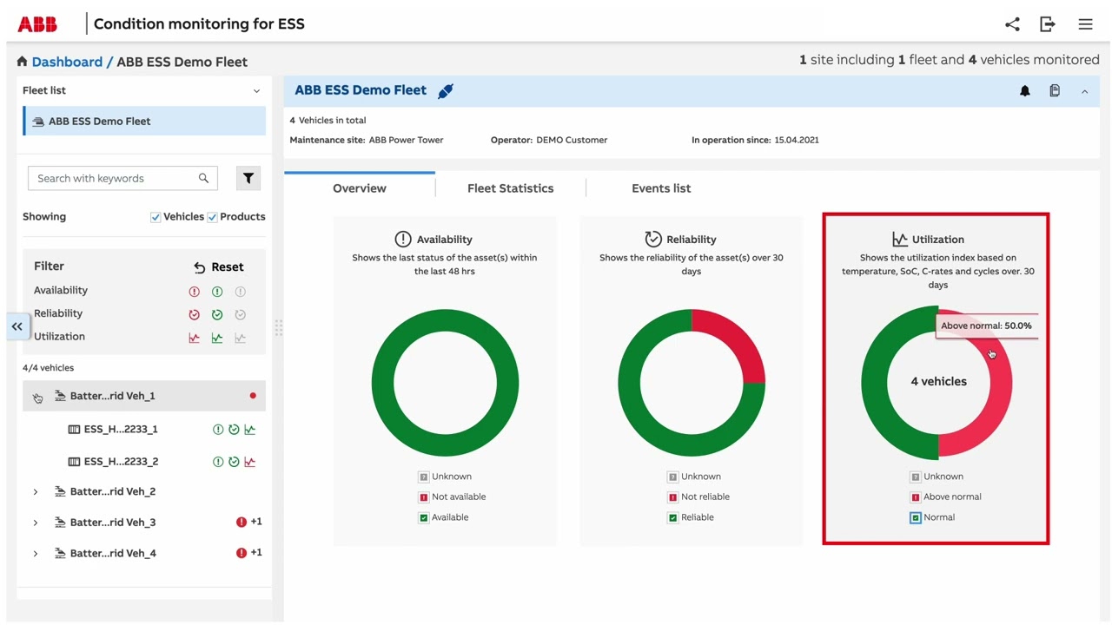
Task: Click the Reset filter button
Action: pos(219,267)
